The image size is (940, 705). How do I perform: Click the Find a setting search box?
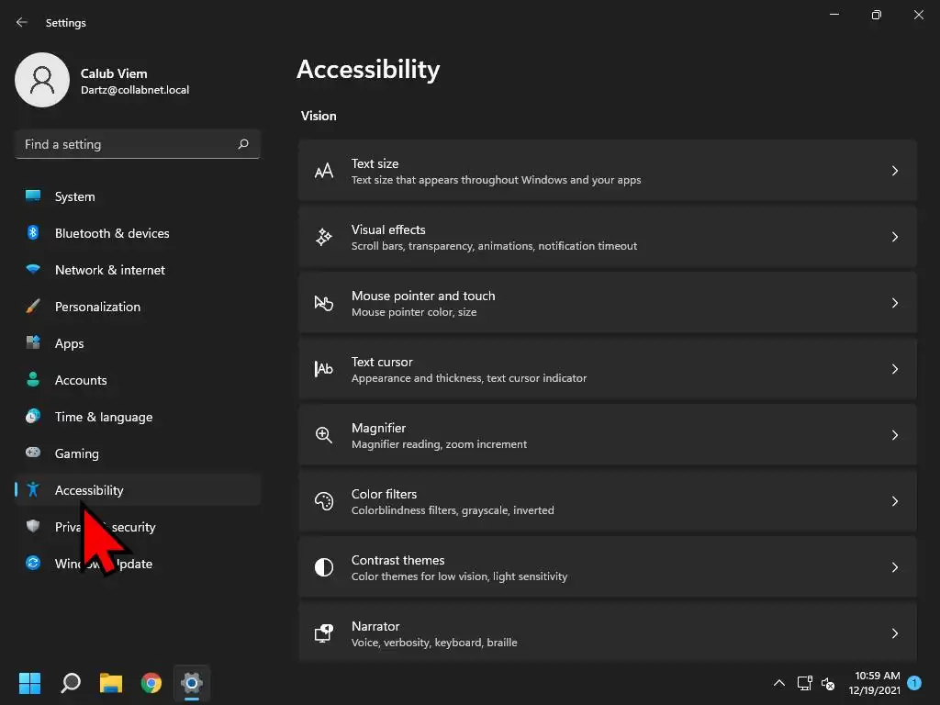127,144
